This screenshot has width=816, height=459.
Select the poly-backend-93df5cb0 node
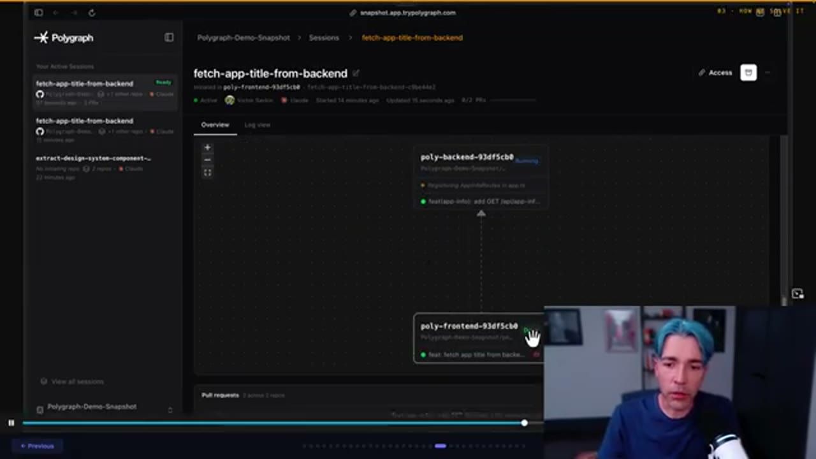tap(481, 177)
